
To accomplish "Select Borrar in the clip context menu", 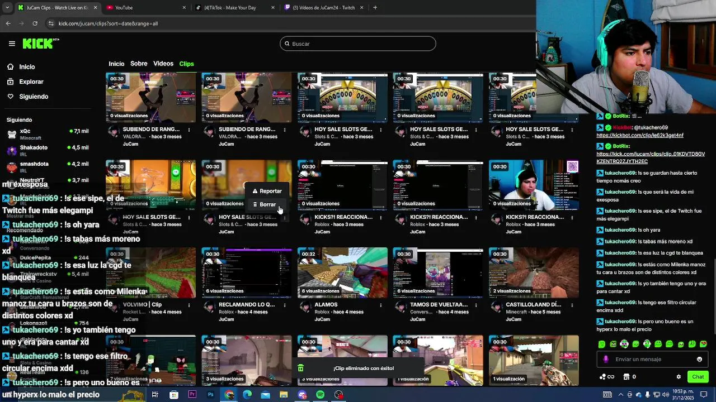I will coord(267,204).
